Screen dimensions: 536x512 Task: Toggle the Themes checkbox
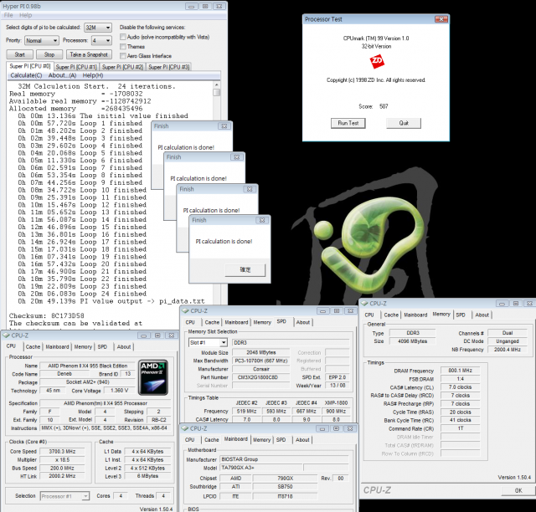[123, 46]
